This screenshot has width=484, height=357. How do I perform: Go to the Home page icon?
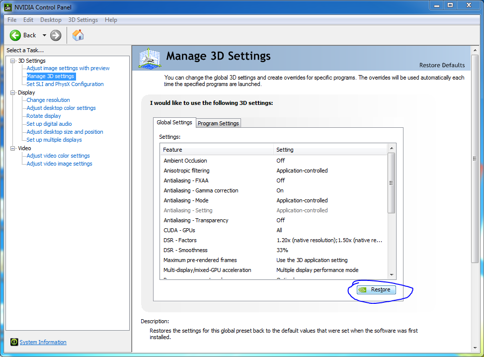(78, 35)
